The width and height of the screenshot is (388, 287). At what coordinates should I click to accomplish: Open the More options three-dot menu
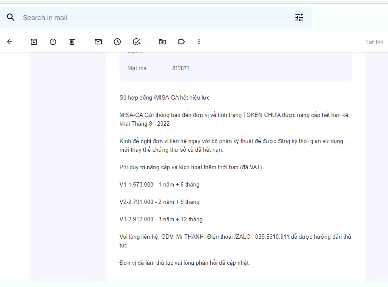pyautogui.click(x=199, y=42)
